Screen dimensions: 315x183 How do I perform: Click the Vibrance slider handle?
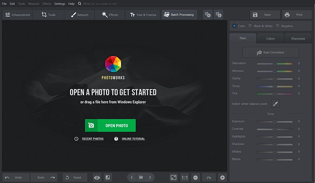[274, 71]
